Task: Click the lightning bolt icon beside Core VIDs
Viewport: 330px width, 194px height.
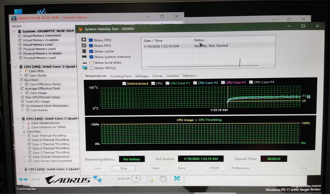Action: pyautogui.click(x=26, y=71)
